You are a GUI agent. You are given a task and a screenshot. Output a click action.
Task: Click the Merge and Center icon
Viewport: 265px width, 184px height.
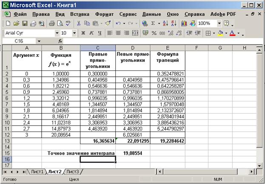point(135,33)
